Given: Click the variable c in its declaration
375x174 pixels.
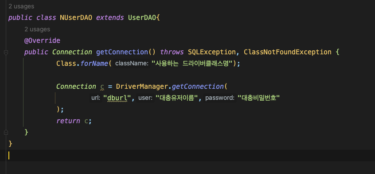Looking at the screenshot, I should pos(102,86).
